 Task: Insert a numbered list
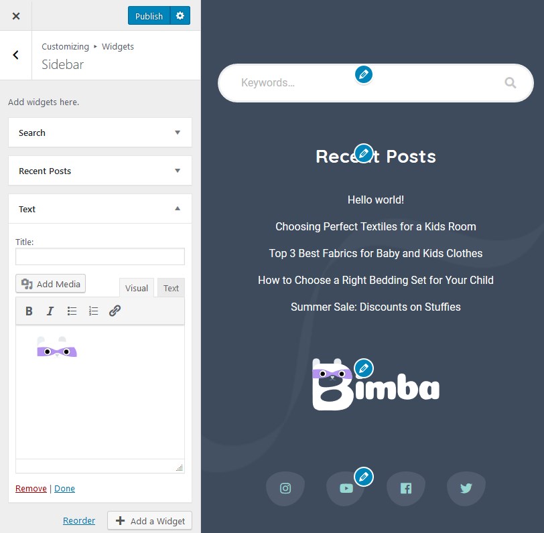click(93, 311)
